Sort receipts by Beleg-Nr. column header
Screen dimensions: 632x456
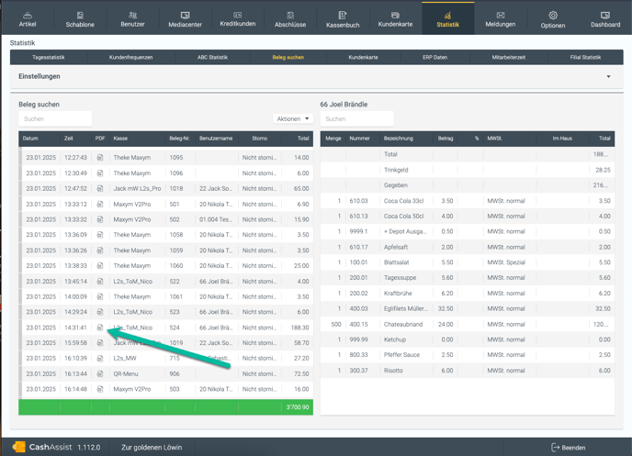click(x=179, y=139)
